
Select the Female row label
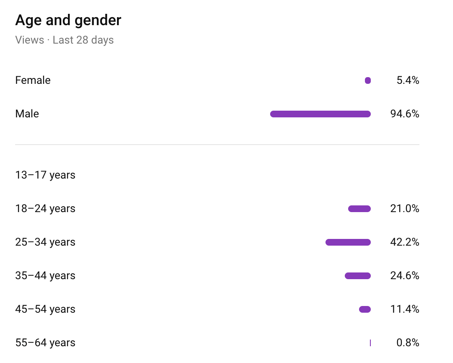coord(33,80)
